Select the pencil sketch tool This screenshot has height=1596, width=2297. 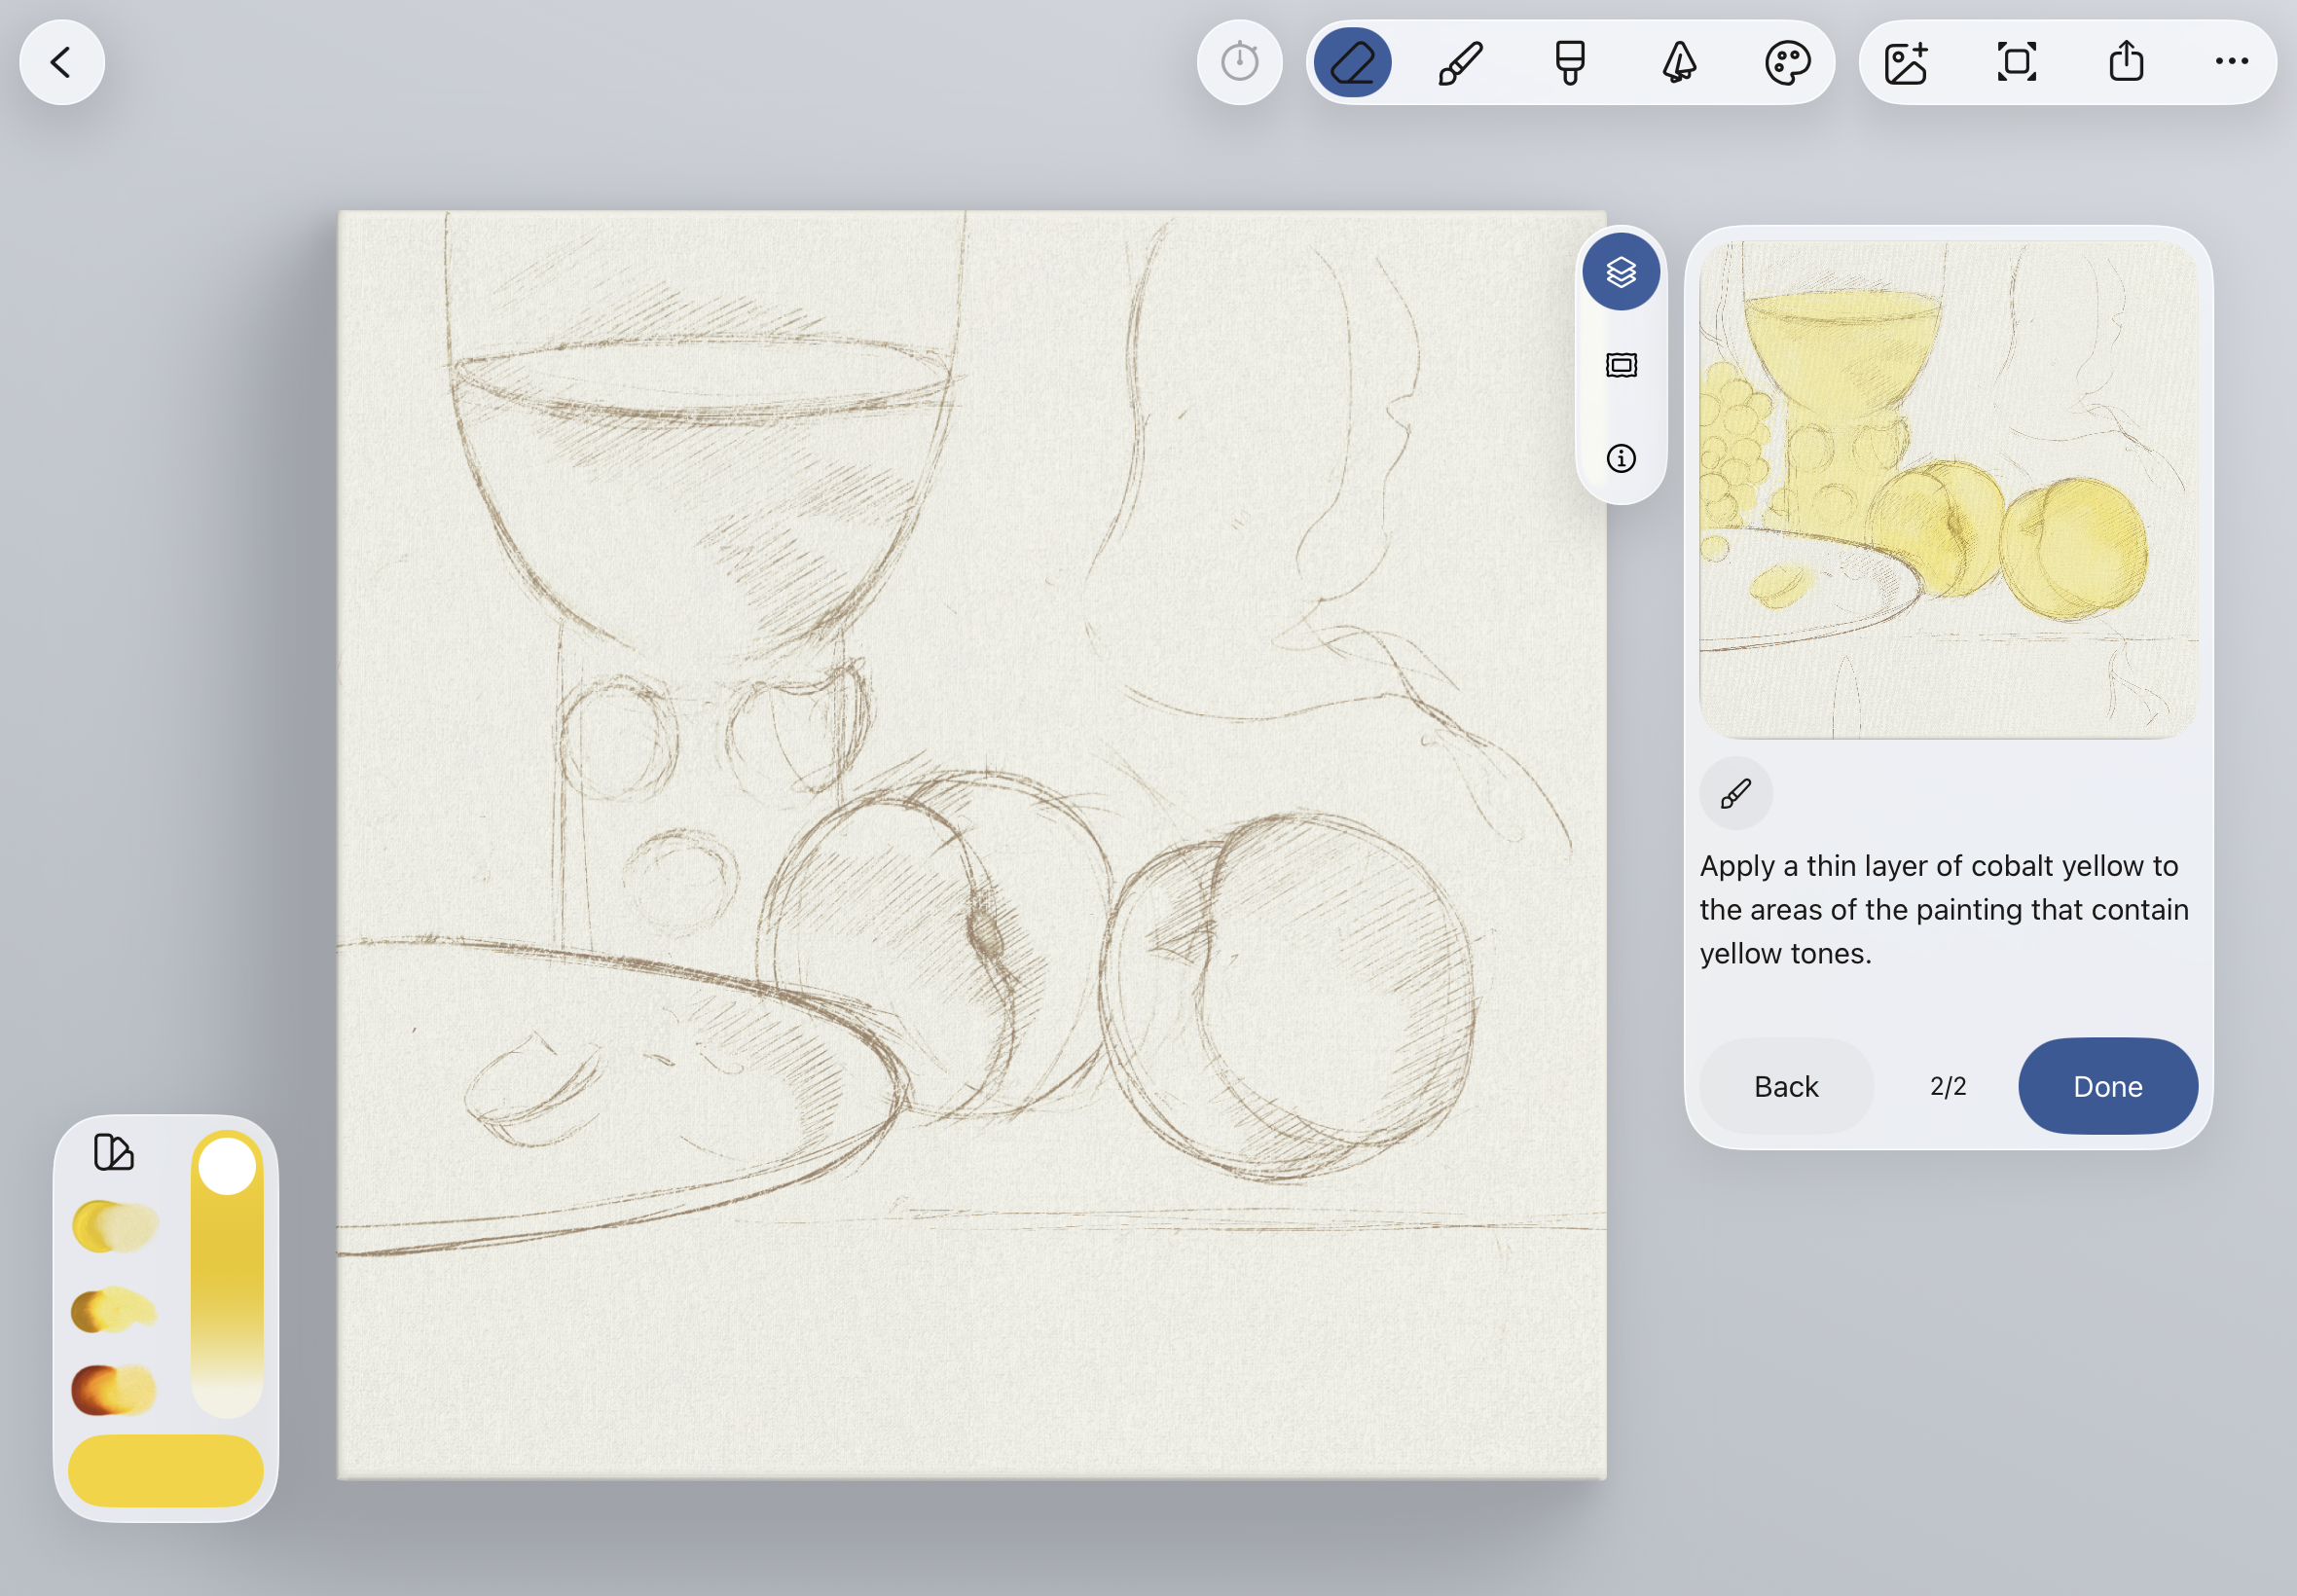tap(1352, 63)
